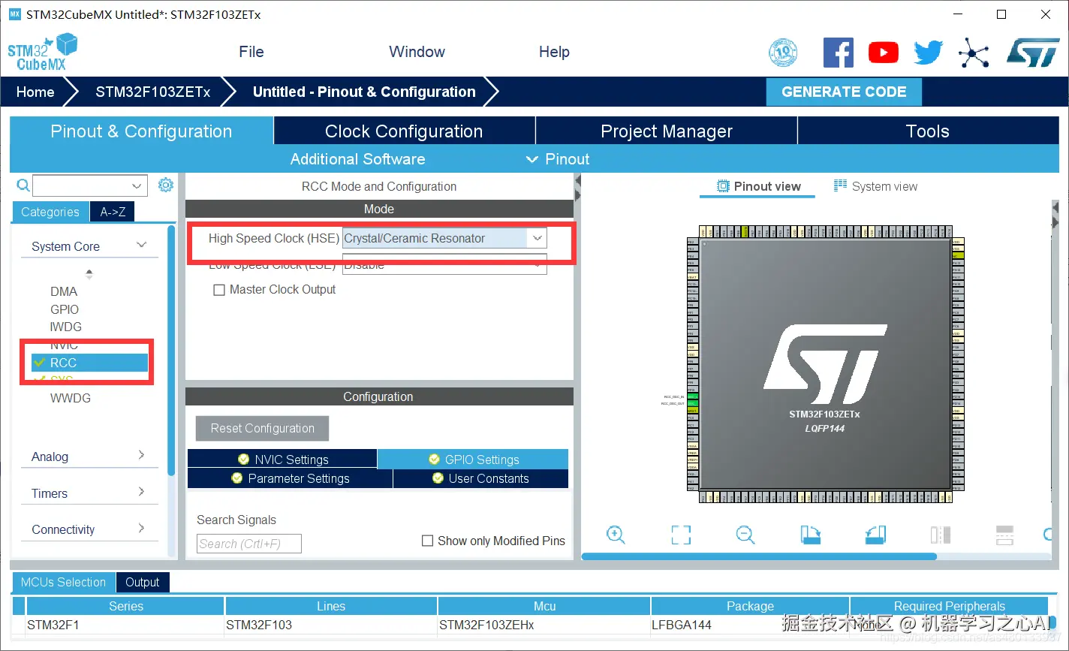This screenshot has height=651, width=1069.
Task: Switch to the Output tab
Action: (x=143, y=582)
